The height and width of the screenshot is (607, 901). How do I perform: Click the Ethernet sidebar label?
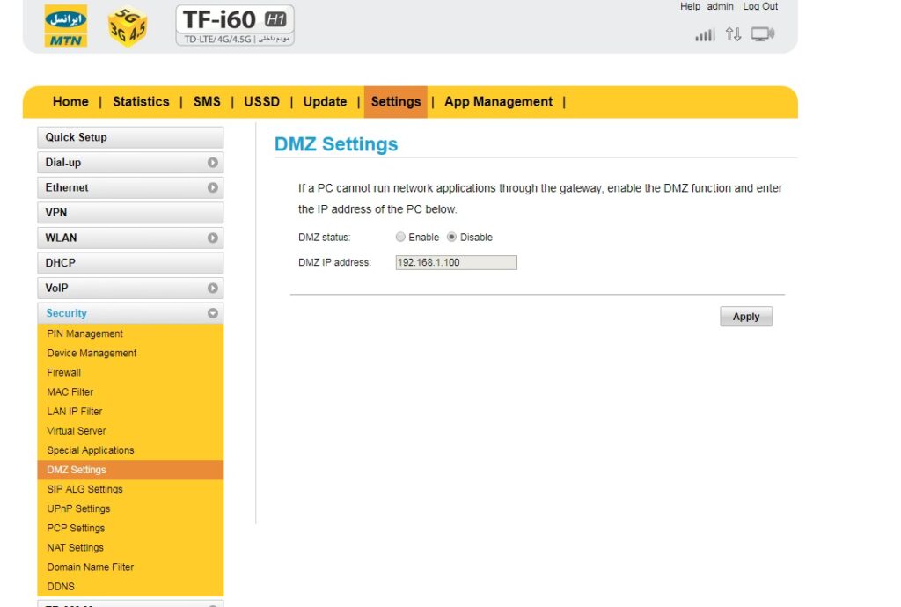click(x=67, y=187)
